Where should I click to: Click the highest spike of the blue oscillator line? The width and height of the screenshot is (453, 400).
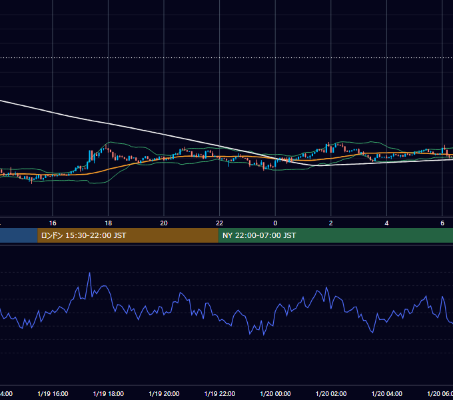pos(89,273)
